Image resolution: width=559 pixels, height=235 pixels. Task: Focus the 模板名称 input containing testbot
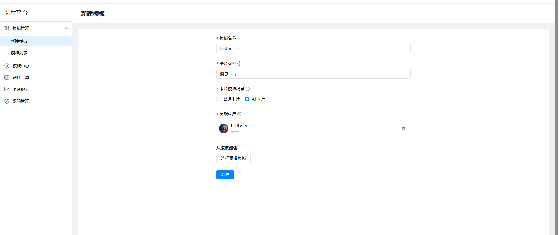(313, 49)
